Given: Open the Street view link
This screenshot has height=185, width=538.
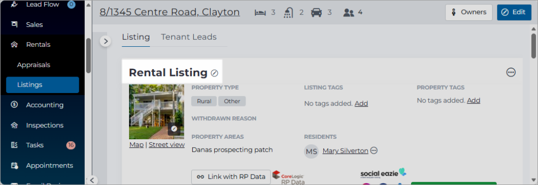Looking at the screenshot, I should click(167, 145).
